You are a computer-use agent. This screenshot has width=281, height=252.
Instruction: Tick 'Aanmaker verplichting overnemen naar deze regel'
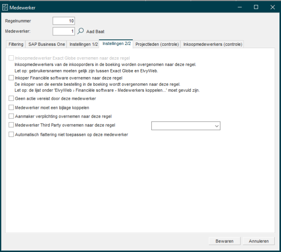(x=11, y=116)
